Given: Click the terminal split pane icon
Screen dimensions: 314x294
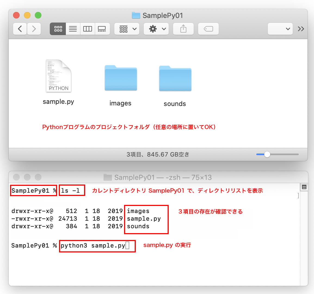Looking at the screenshot, I should pos(304,187).
